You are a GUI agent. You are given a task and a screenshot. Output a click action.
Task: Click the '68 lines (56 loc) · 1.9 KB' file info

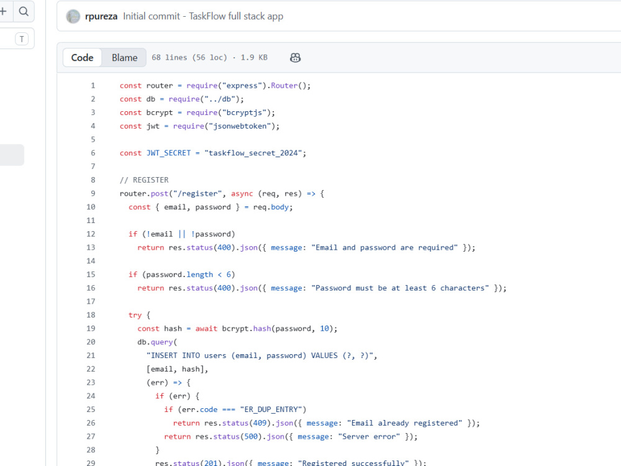(x=209, y=57)
